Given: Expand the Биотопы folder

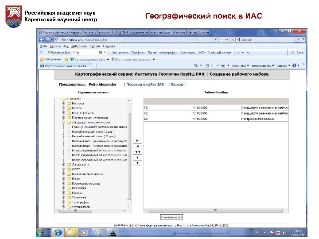Looking at the screenshot, I should tap(64, 103).
